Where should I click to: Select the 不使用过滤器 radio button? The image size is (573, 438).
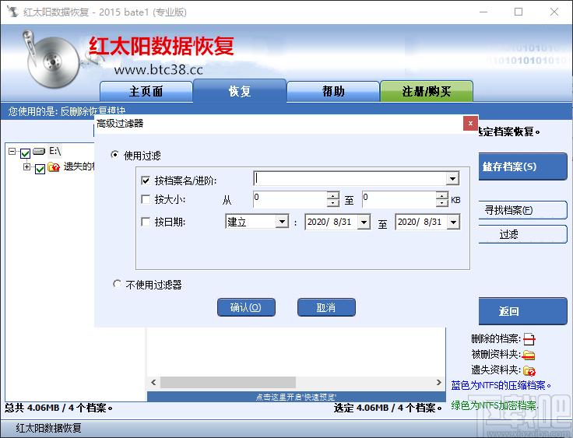pyautogui.click(x=117, y=284)
